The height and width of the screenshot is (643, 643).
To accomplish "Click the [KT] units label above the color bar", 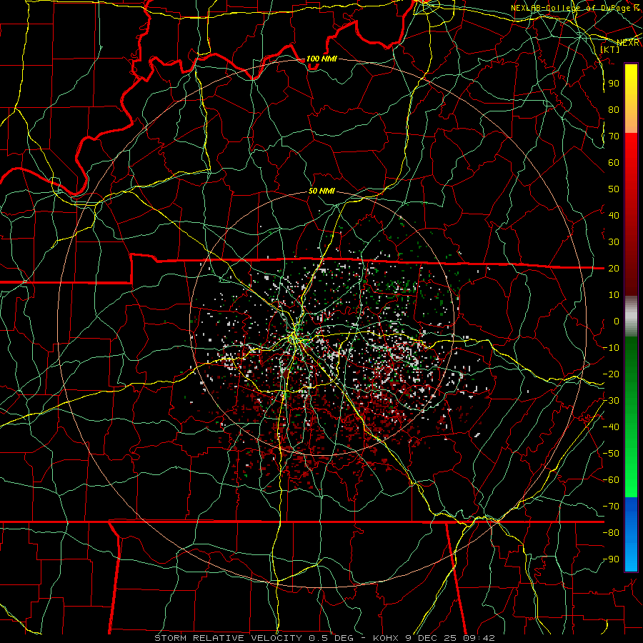I will tap(610, 49).
